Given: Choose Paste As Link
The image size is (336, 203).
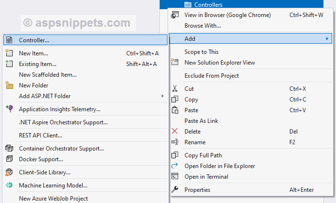Looking at the screenshot, I should tap(250, 121).
